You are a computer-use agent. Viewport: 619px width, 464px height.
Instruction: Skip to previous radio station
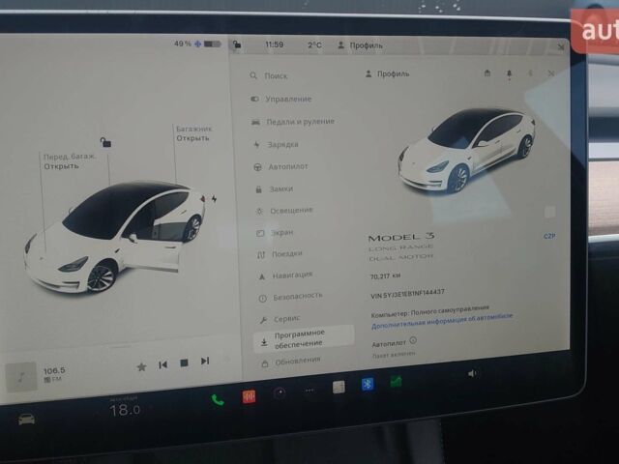[162, 365]
